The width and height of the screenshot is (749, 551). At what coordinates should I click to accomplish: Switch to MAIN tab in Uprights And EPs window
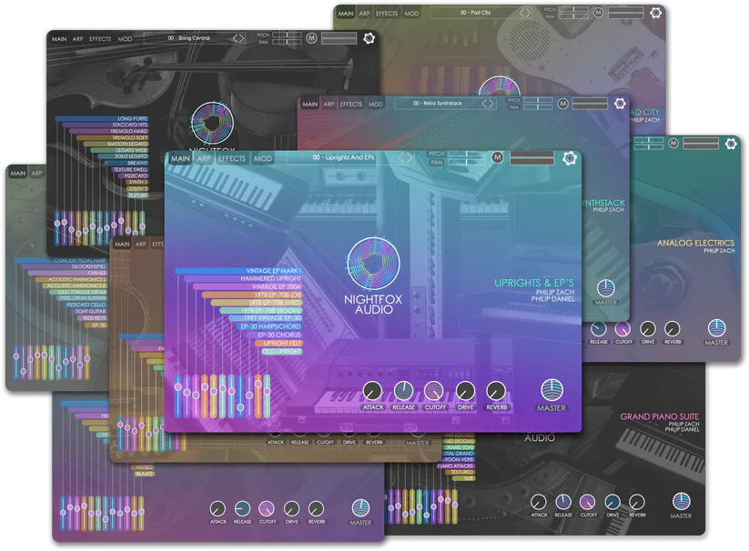click(x=180, y=159)
